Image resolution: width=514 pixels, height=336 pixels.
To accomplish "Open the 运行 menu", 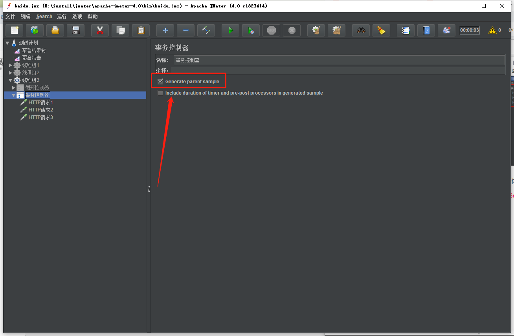I will [x=62, y=16].
